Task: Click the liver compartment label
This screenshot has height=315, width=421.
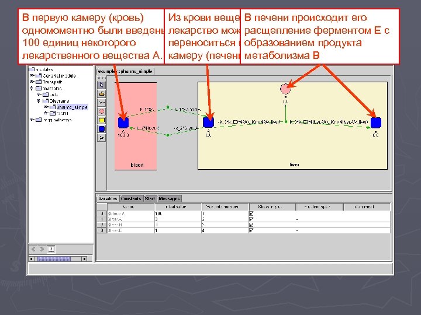Action: coord(294,164)
